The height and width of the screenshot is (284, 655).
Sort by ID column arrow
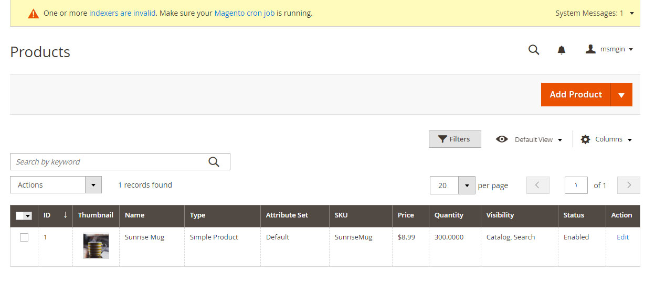65,215
